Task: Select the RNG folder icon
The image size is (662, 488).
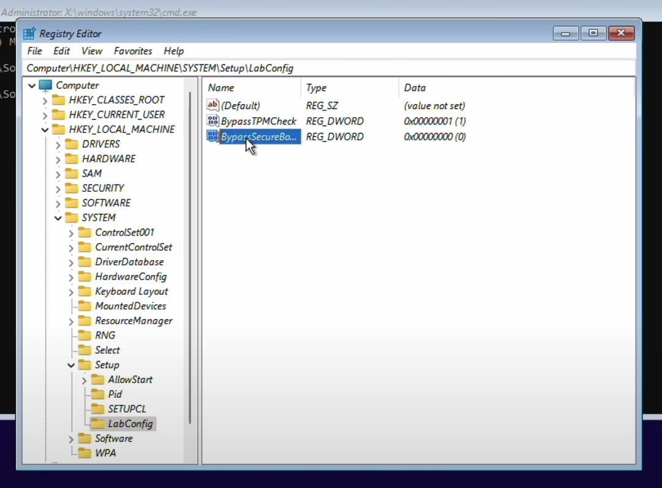Action: 85,335
